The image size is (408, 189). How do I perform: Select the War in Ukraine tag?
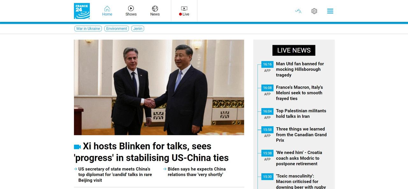point(88,29)
